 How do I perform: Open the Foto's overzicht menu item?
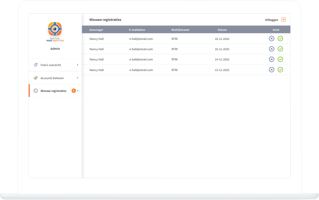pyautogui.click(x=55, y=65)
